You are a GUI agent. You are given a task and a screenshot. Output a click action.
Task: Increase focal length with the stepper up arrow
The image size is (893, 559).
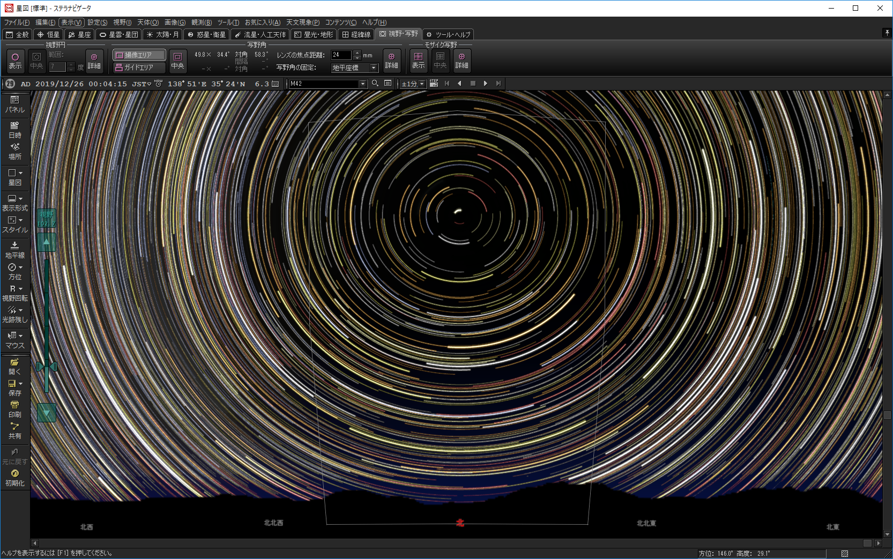pyautogui.click(x=358, y=53)
